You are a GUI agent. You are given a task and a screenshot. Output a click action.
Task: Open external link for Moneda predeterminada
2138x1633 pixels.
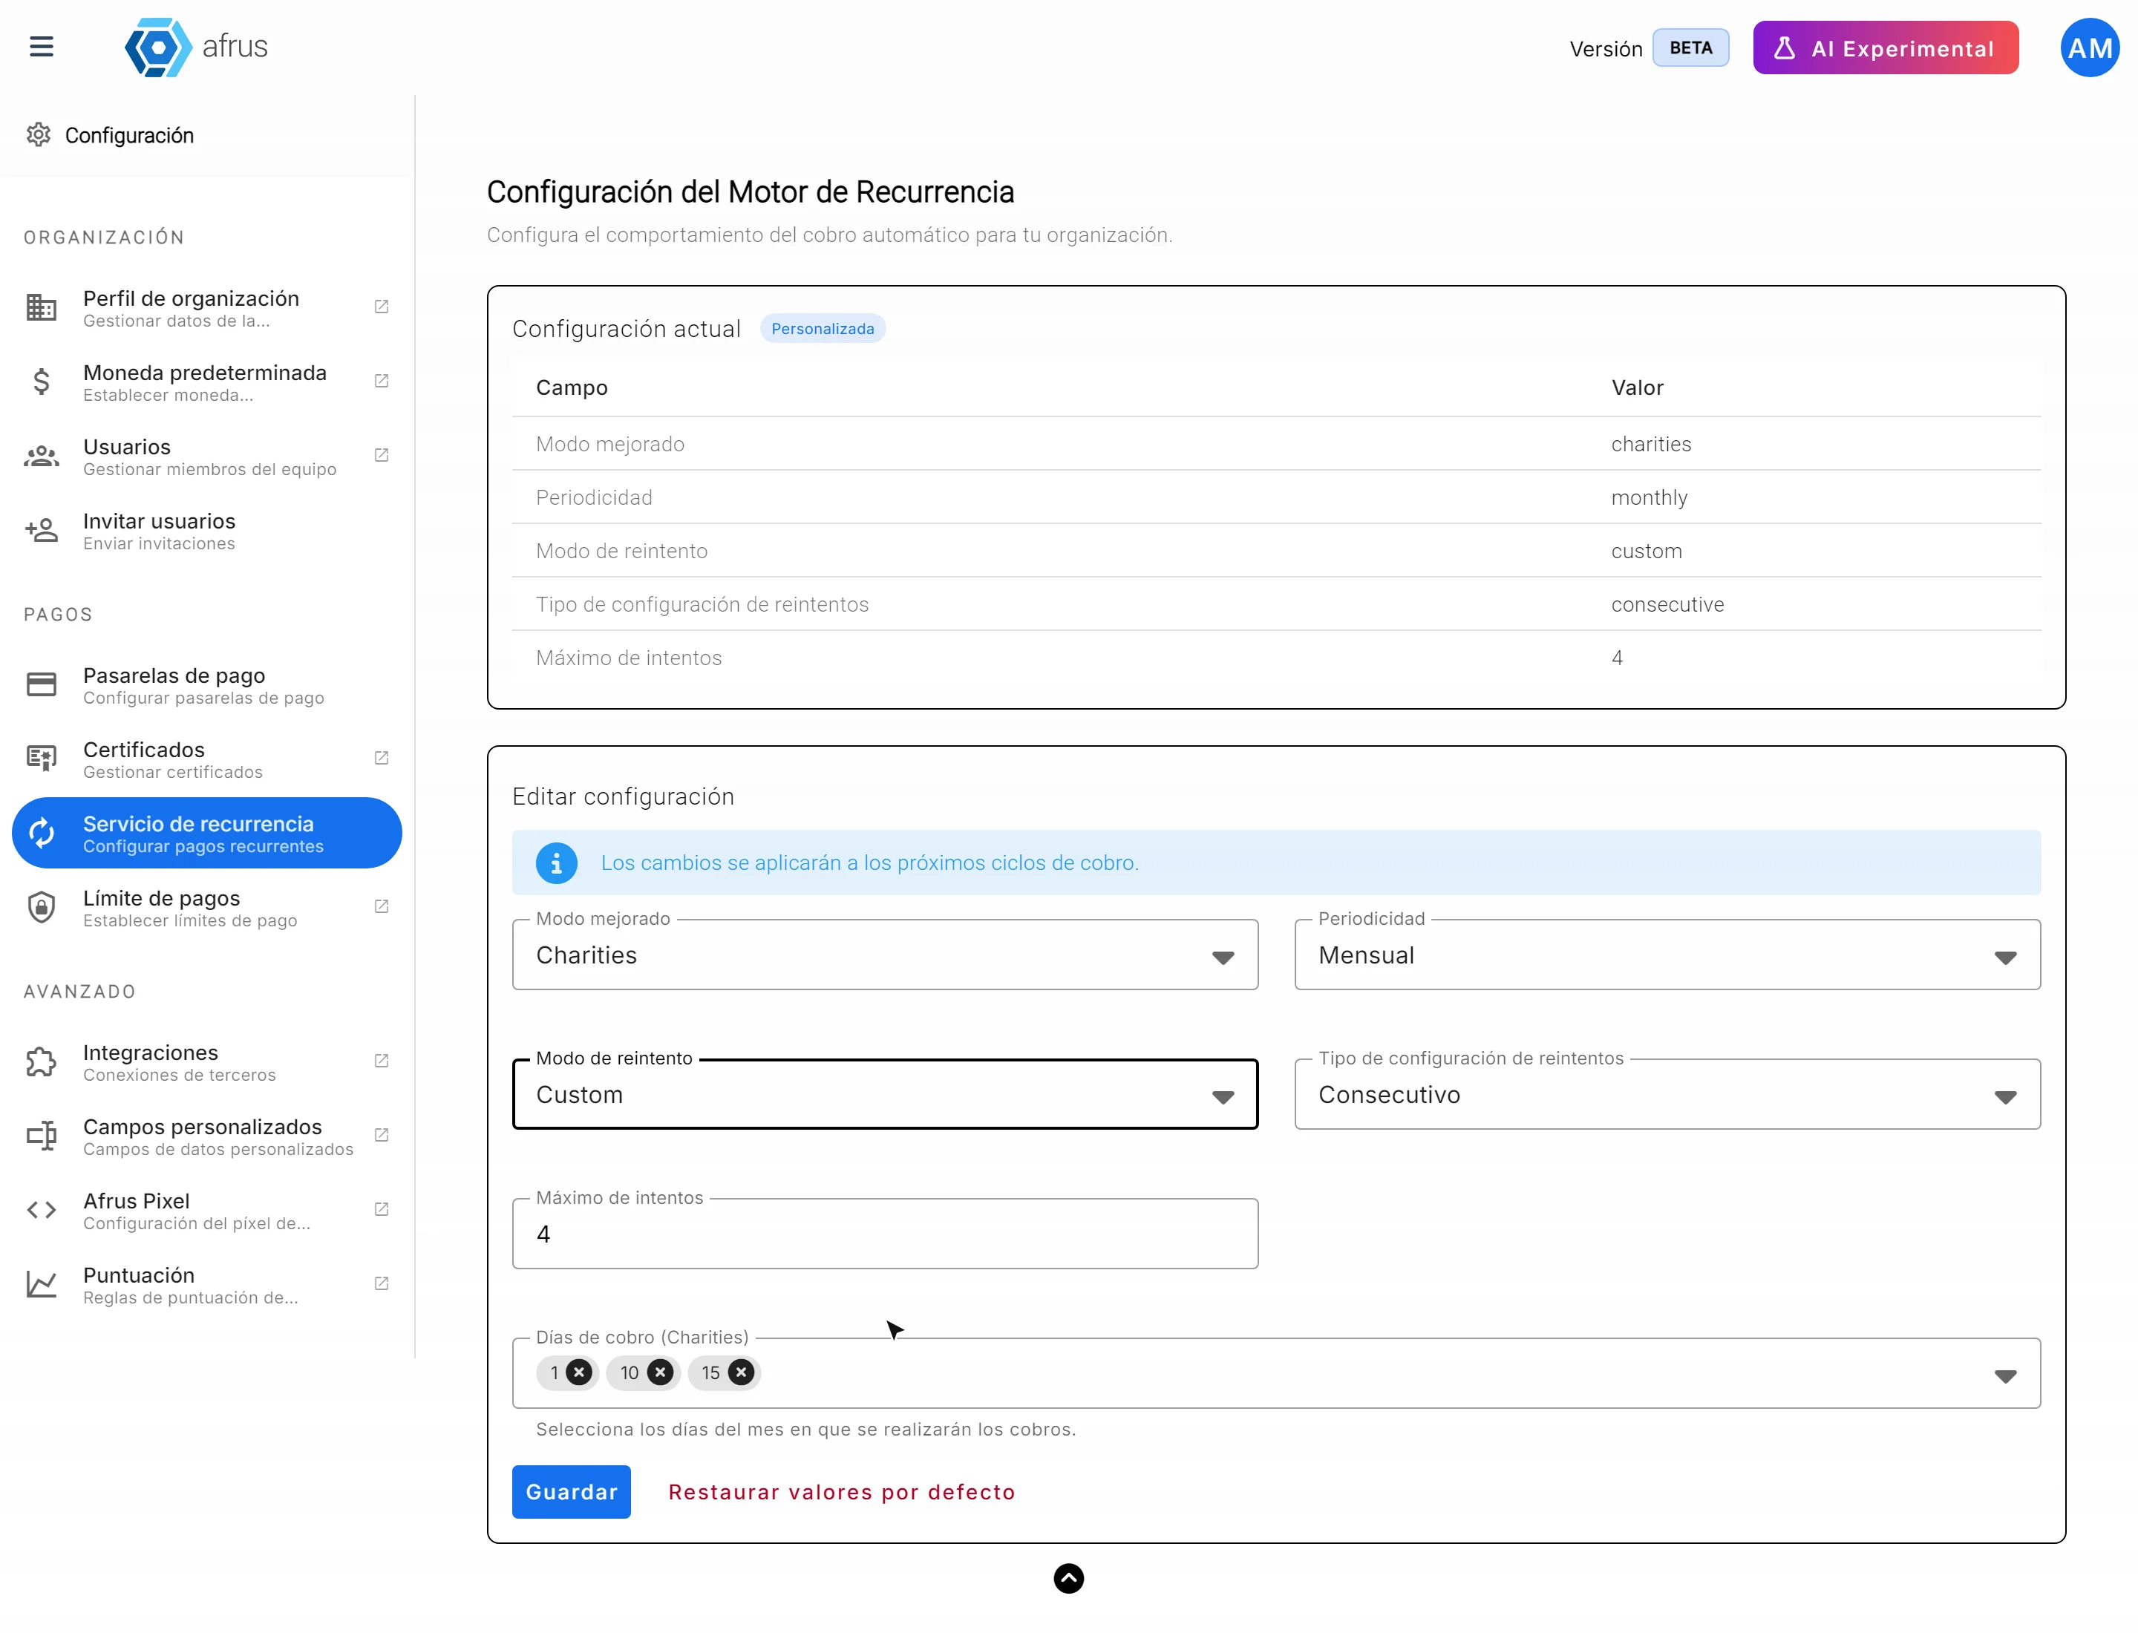(381, 381)
